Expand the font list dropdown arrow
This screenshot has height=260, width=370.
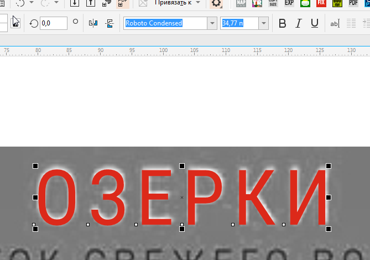tap(212, 23)
